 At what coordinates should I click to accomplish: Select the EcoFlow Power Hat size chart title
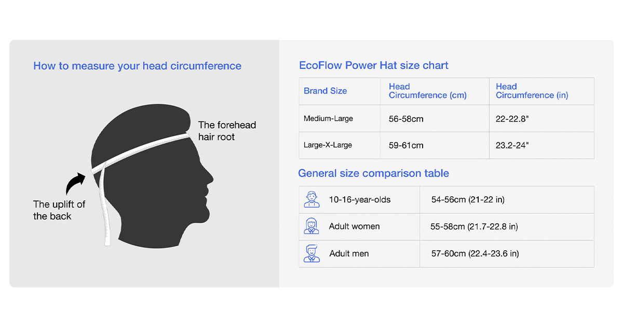pyautogui.click(x=374, y=65)
